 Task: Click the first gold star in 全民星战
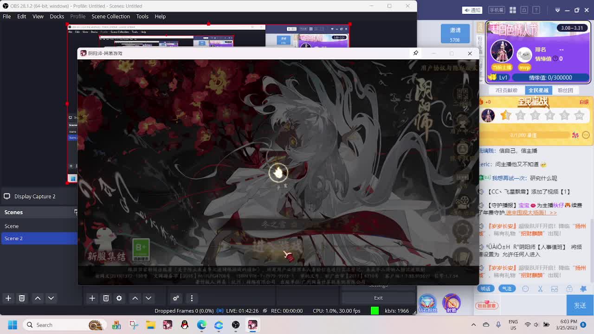505,116
